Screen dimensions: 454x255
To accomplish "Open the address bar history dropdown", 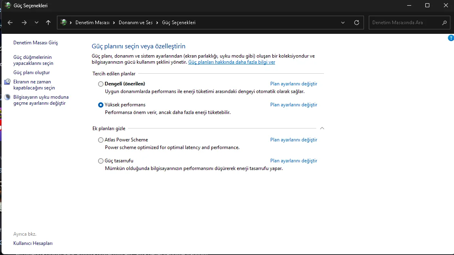I will 343,23.
